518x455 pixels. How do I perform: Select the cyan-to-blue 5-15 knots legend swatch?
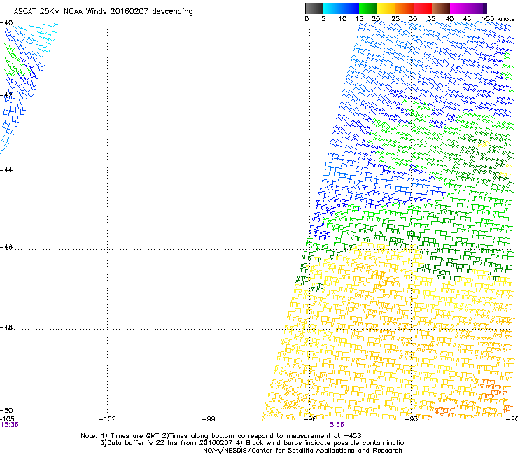341,8
